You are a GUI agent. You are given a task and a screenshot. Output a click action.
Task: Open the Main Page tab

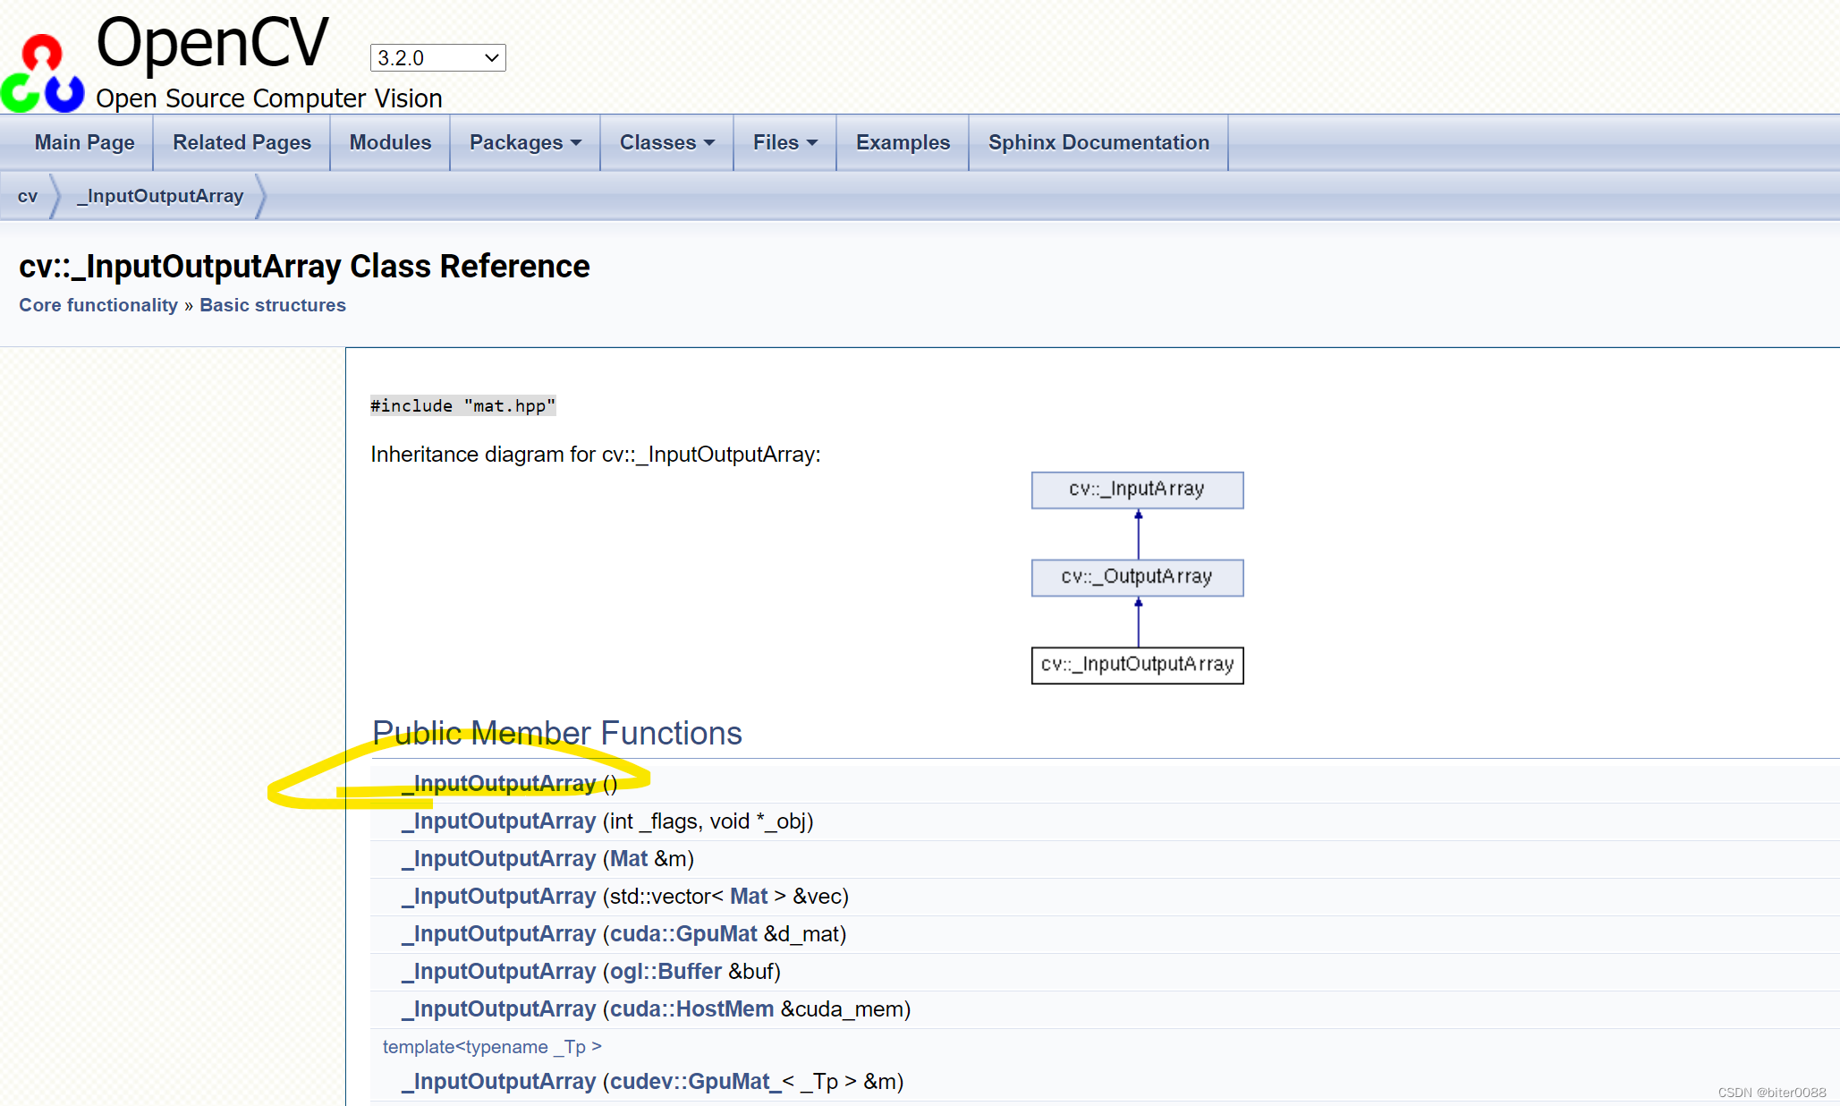(x=84, y=142)
